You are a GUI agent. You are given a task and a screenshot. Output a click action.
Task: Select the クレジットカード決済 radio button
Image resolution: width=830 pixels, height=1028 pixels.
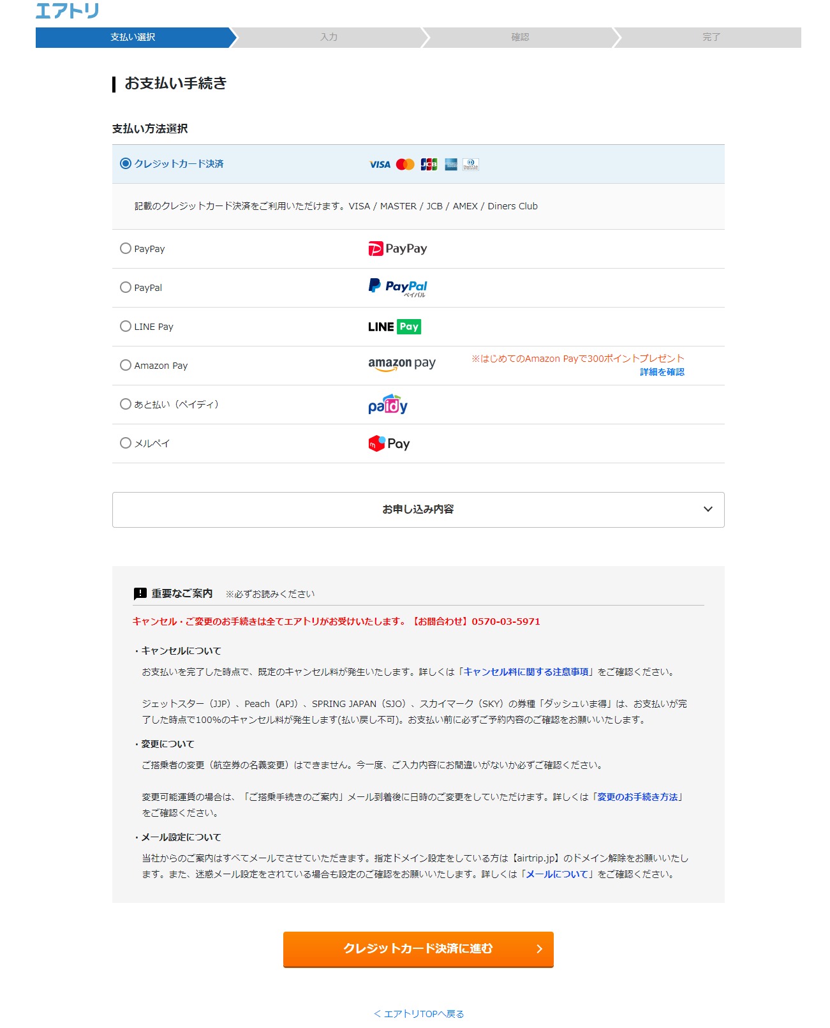[x=126, y=164]
